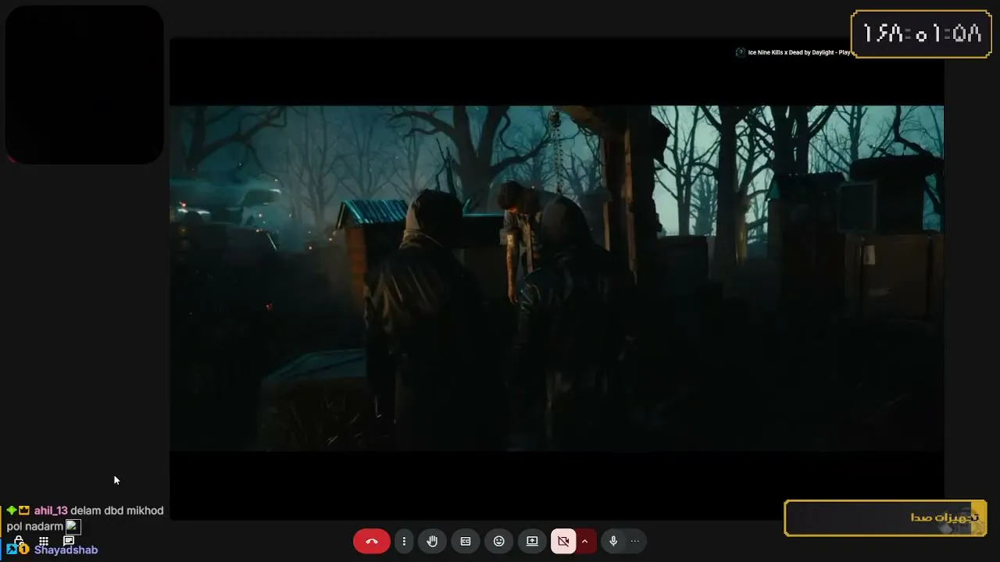Click the emote image after 'pol nadarm'
The width and height of the screenshot is (1000, 562).
73,527
